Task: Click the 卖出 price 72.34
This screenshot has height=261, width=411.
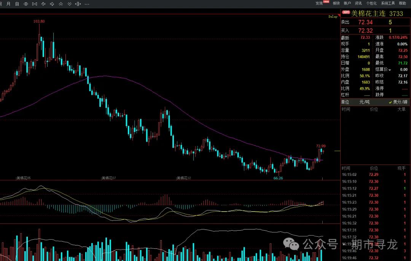Action: [365, 22]
